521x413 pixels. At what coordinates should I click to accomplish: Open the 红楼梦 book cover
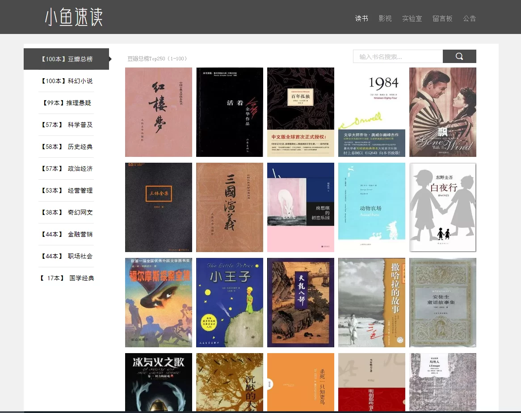coord(159,112)
